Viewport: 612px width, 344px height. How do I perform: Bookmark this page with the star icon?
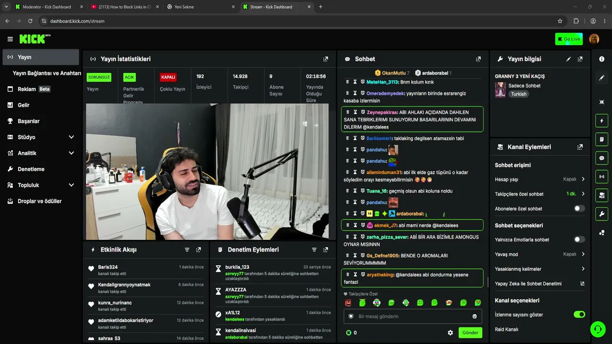(x=560, y=21)
